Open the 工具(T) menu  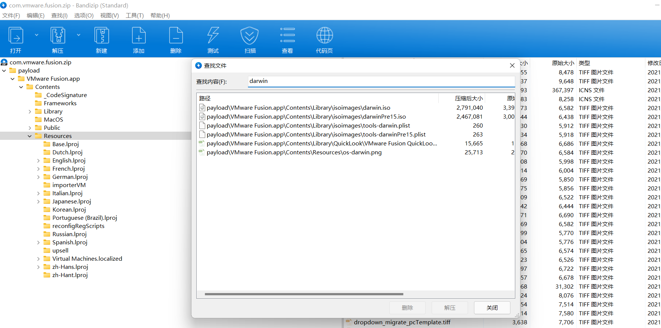[135, 15]
